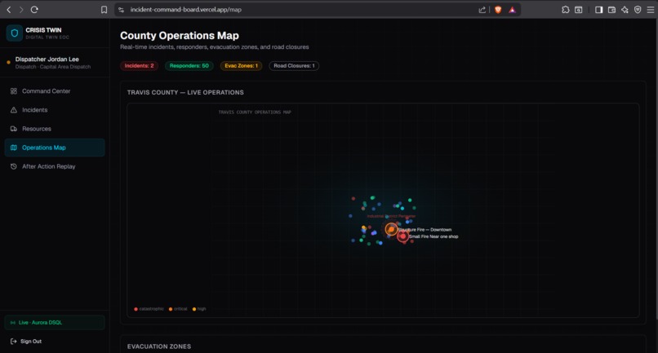Open site settings icon beside the URL
Image resolution: width=658 pixels, height=353 pixels.
122,10
